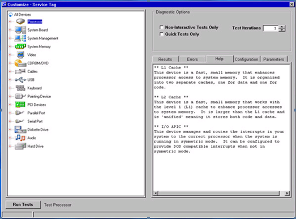Viewport: 296px width, 219px height.
Task: Switch to the Results tab
Action: (x=165, y=59)
